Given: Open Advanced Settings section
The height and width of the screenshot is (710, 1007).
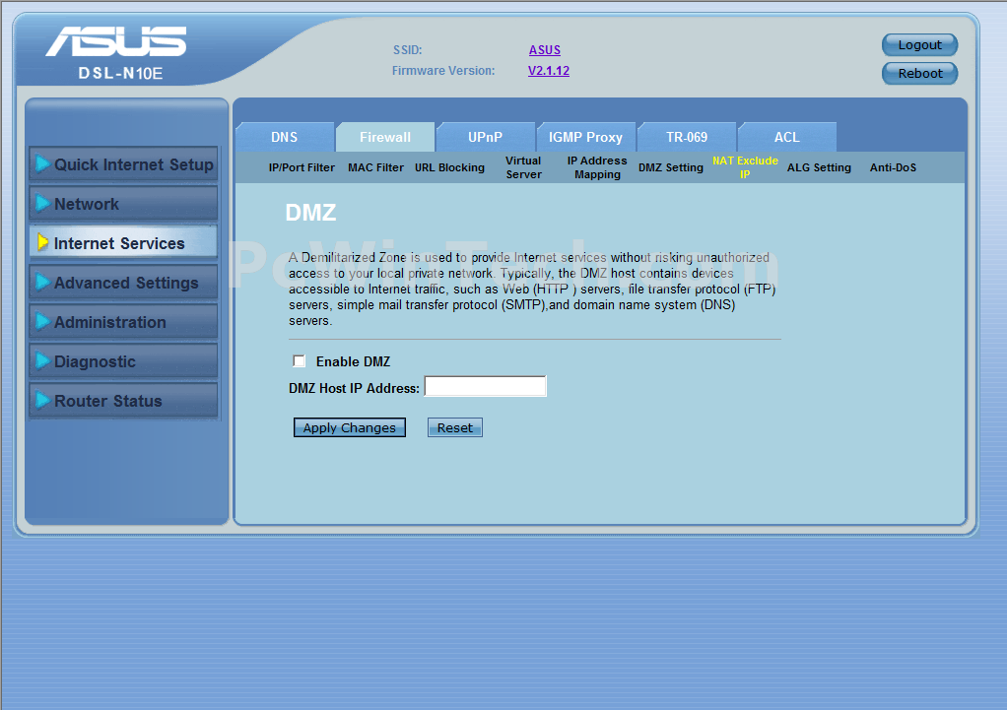Looking at the screenshot, I should pos(123,283).
